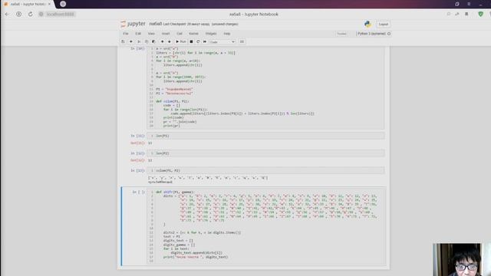Open the Cell menu
Image resolution: width=491 pixels, height=276 pixels.
180,34
